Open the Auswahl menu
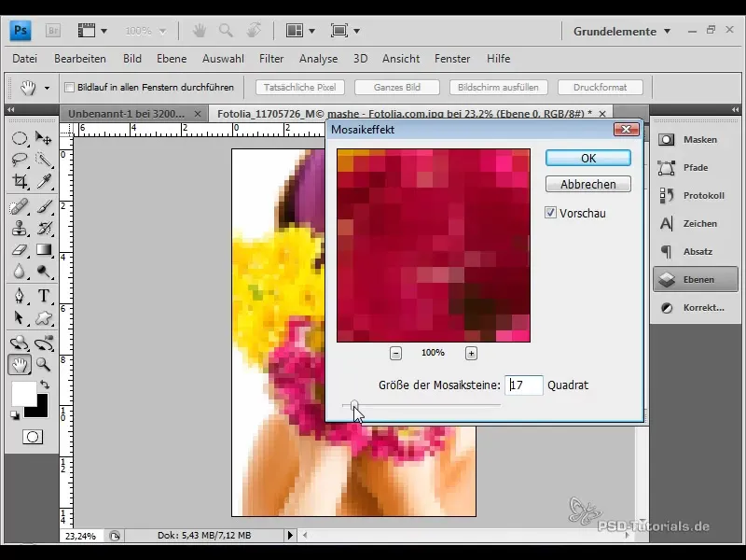The image size is (746, 560). click(223, 59)
